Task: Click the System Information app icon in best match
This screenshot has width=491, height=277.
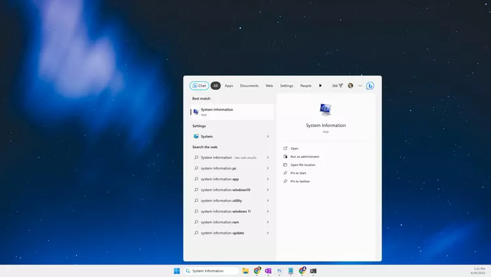Action: 196,112
